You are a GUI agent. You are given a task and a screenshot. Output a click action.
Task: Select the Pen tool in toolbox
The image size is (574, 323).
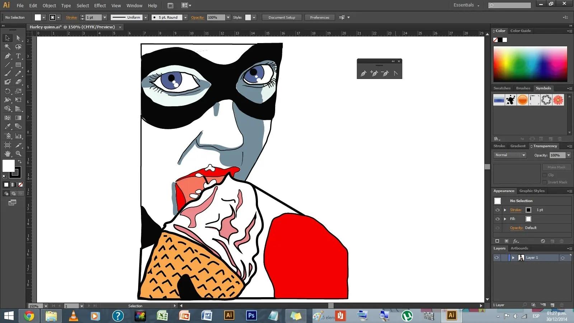tap(8, 56)
